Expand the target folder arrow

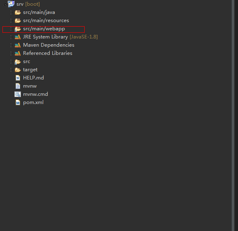click(x=11, y=70)
